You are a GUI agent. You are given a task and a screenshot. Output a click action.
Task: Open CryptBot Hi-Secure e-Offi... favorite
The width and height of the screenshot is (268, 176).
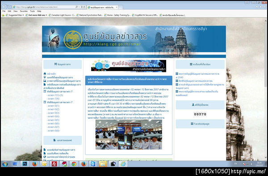pos(145,15)
